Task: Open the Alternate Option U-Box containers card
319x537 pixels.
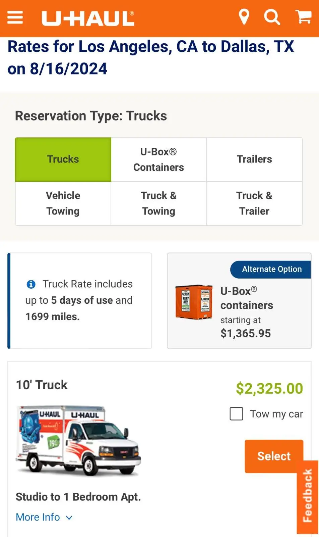Action: pyautogui.click(x=246, y=312)
